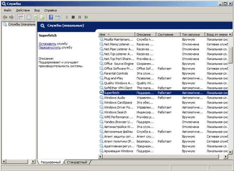Click the gear icon beside Plug-and-Play

pos(101,78)
